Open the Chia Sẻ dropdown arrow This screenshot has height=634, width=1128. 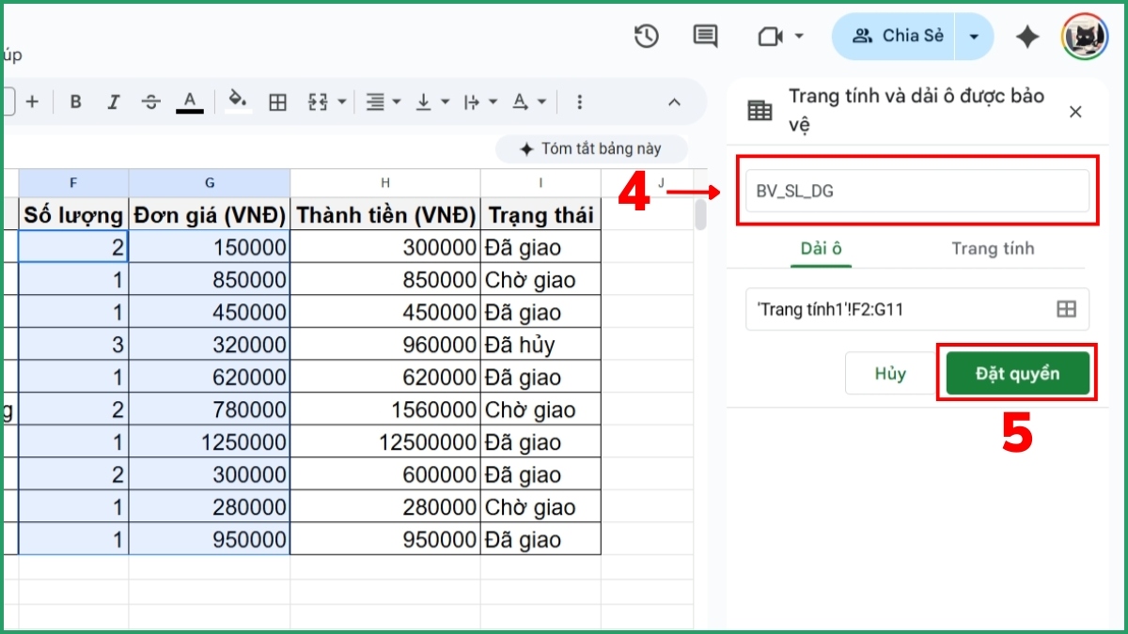click(972, 36)
